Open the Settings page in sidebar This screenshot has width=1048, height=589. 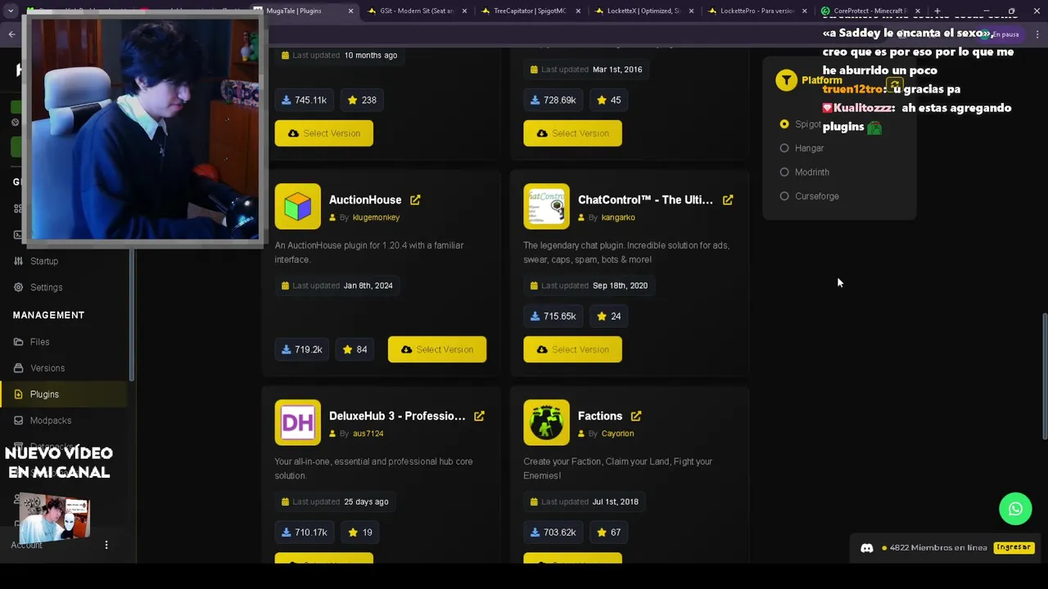click(x=47, y=287)
